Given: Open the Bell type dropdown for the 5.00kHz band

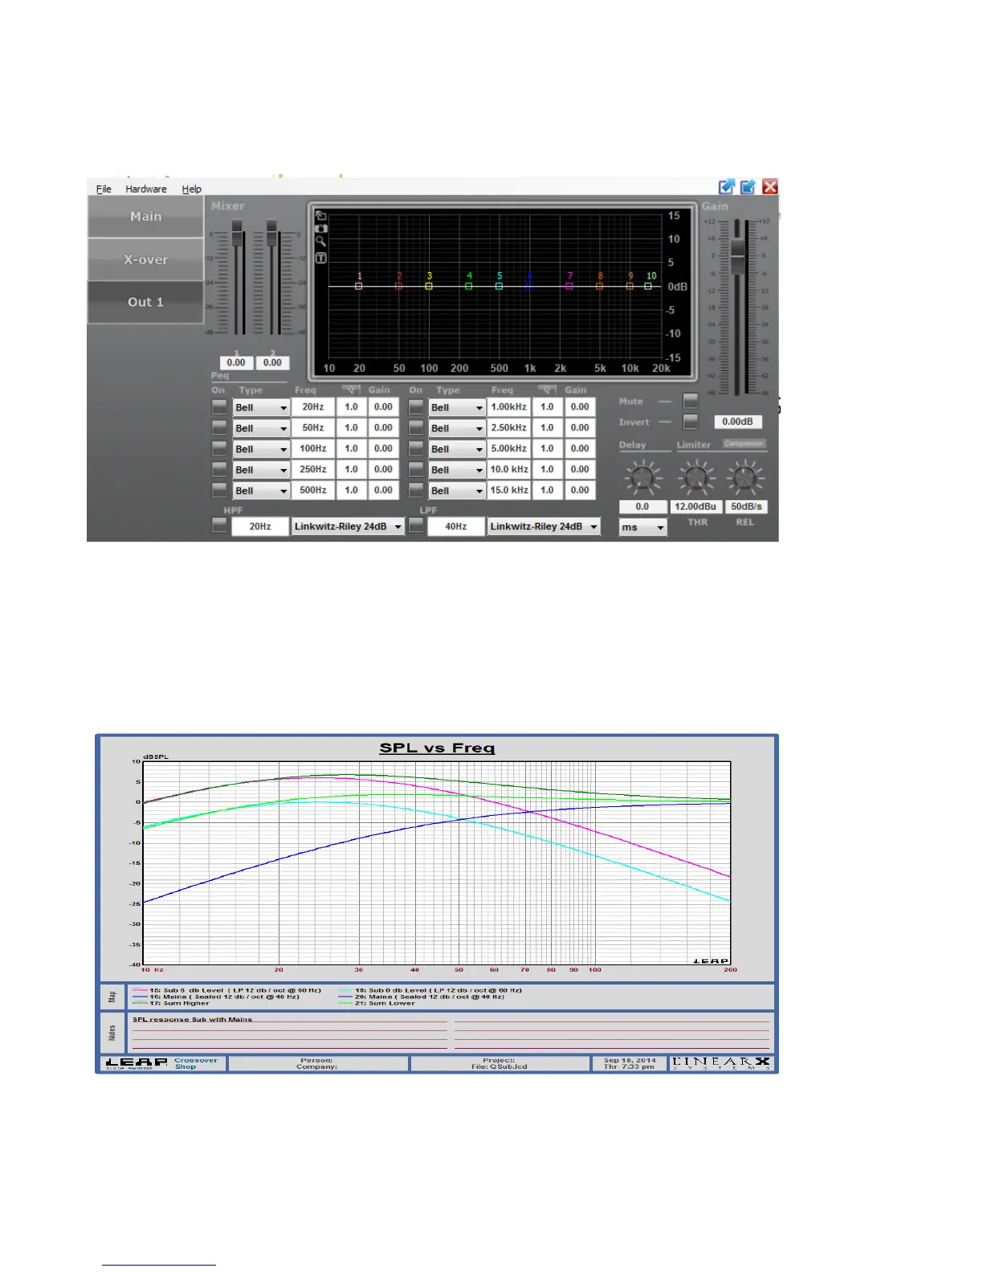Looking at the screenshot, I should click(457, 450).
